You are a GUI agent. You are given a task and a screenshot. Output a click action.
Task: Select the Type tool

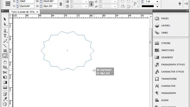tap(5, 36)
